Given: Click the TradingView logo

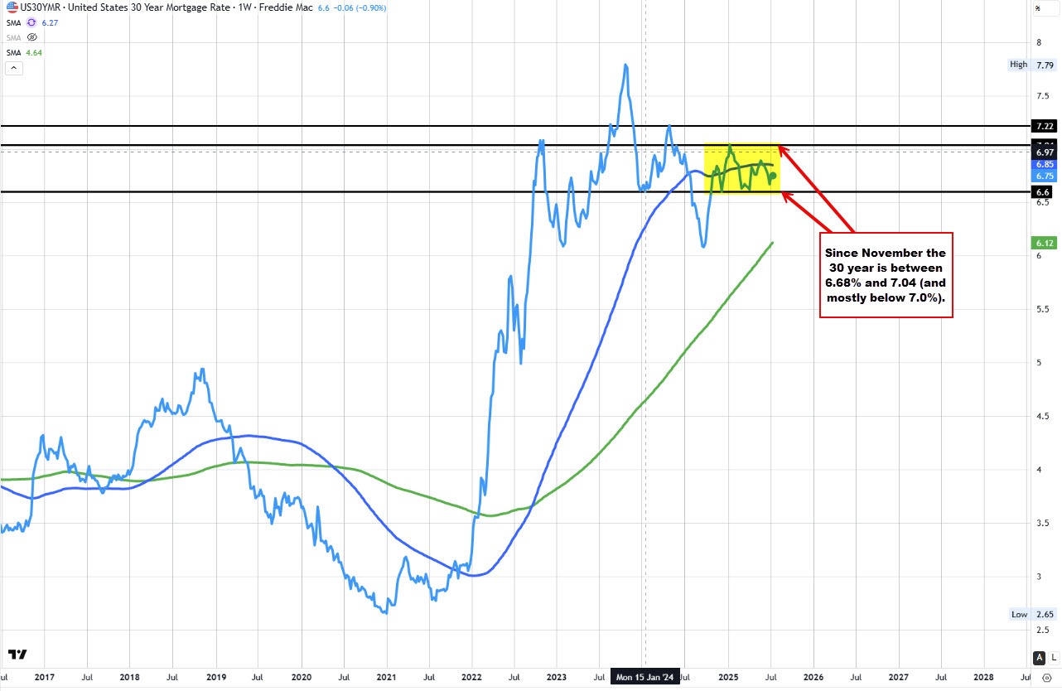Looking at the screenshot, I should (17, 655).
